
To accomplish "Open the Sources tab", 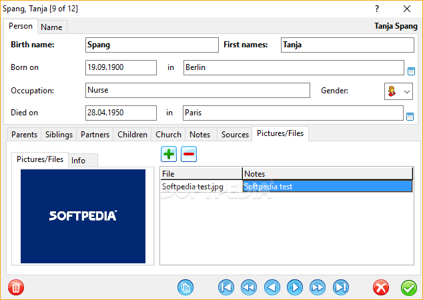I will [235, 134].
